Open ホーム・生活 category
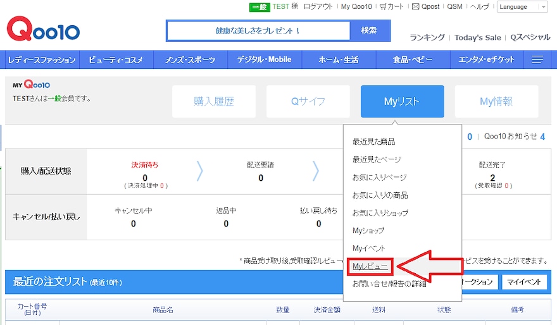Image resolution: width=557 pixels, height=325 pixels. [339, 59]
